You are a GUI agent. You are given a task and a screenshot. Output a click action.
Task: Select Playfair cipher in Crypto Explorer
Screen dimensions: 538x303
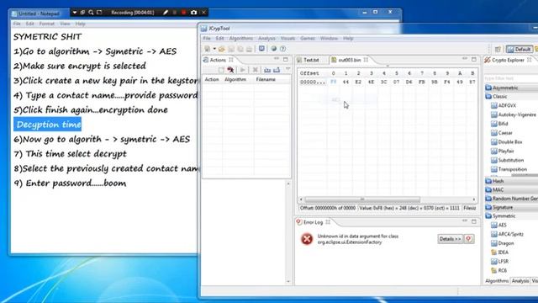coord(503,151)
